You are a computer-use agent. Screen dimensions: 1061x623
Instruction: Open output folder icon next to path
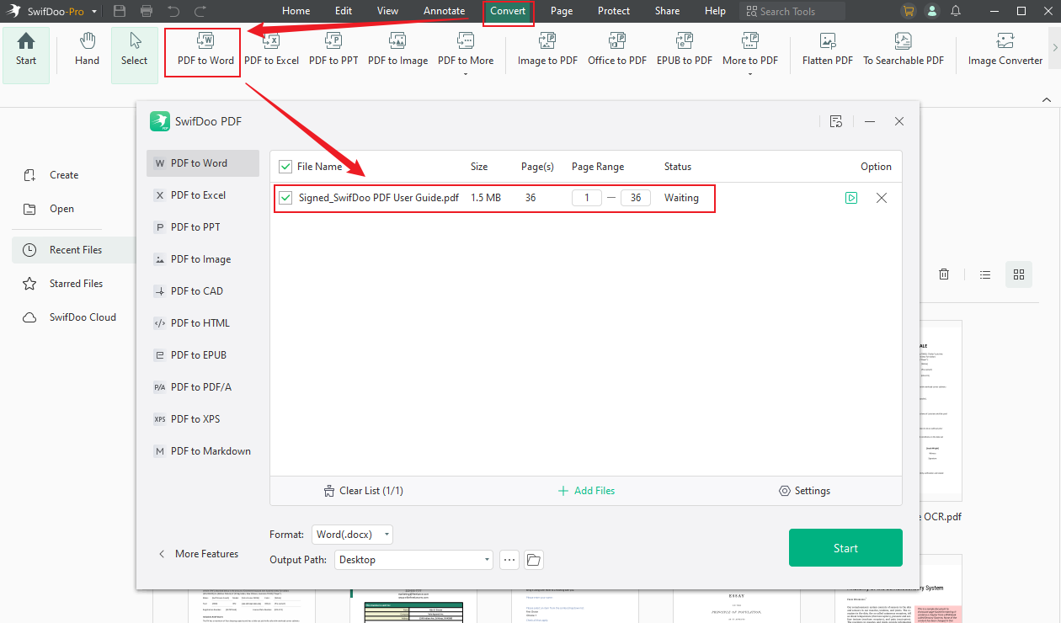tap(534, 560)
